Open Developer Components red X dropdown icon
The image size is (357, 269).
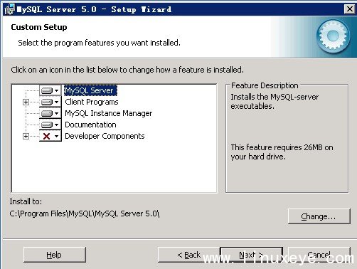[50, 136]
